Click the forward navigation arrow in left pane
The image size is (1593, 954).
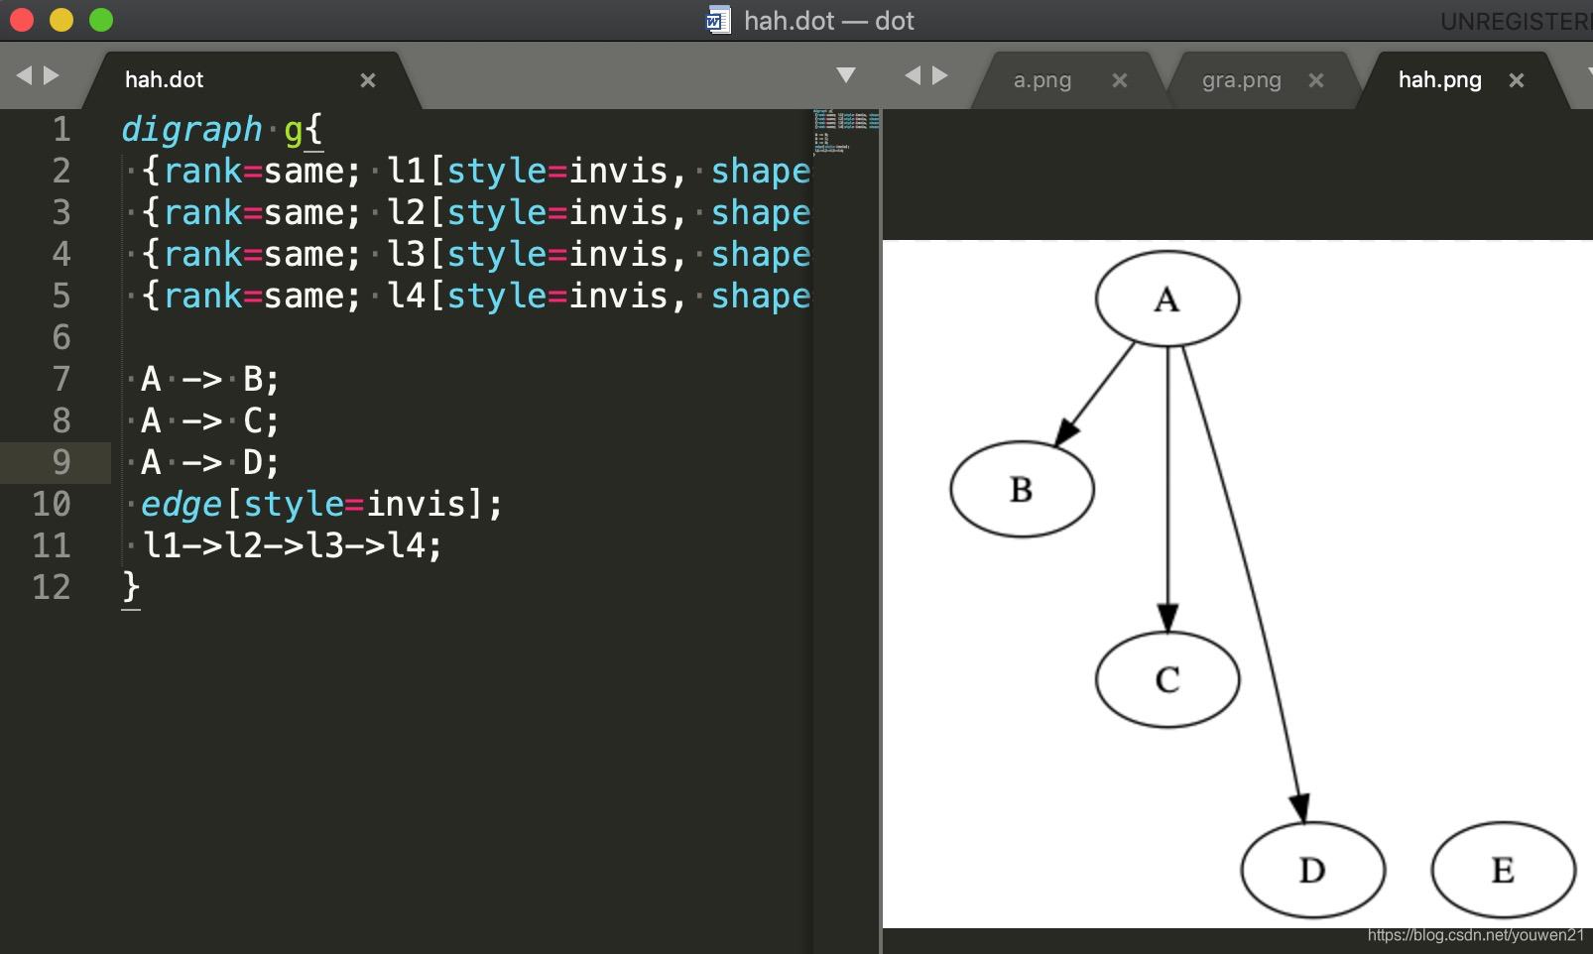(52, 74)
